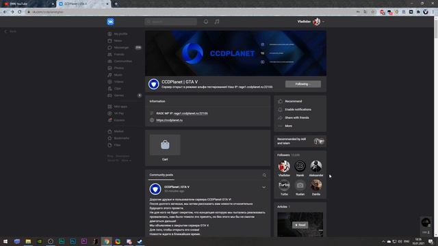Click the Videos sidebar icon
438x246 pixels.
tap(109, 82)
